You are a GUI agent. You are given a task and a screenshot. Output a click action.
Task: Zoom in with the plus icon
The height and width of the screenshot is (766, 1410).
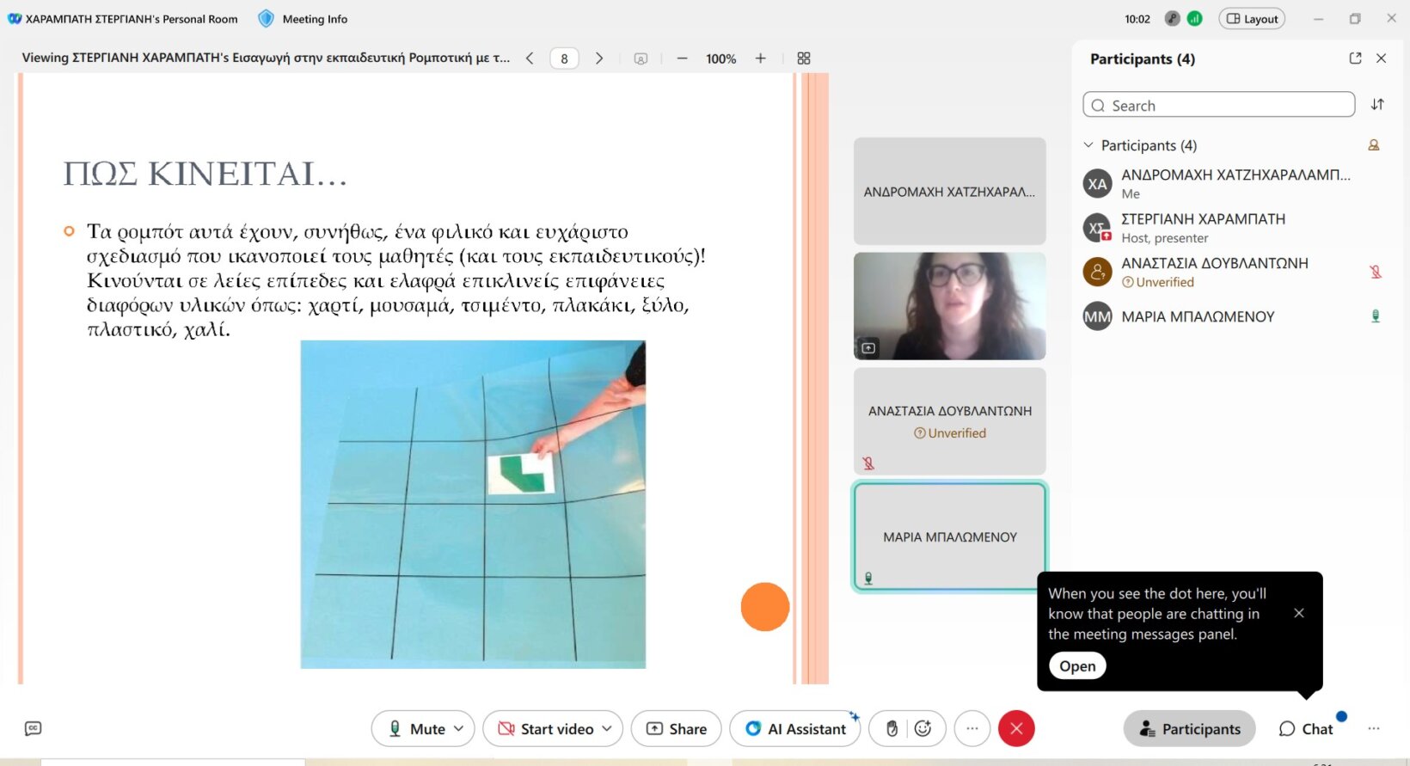tap(760, 58)
